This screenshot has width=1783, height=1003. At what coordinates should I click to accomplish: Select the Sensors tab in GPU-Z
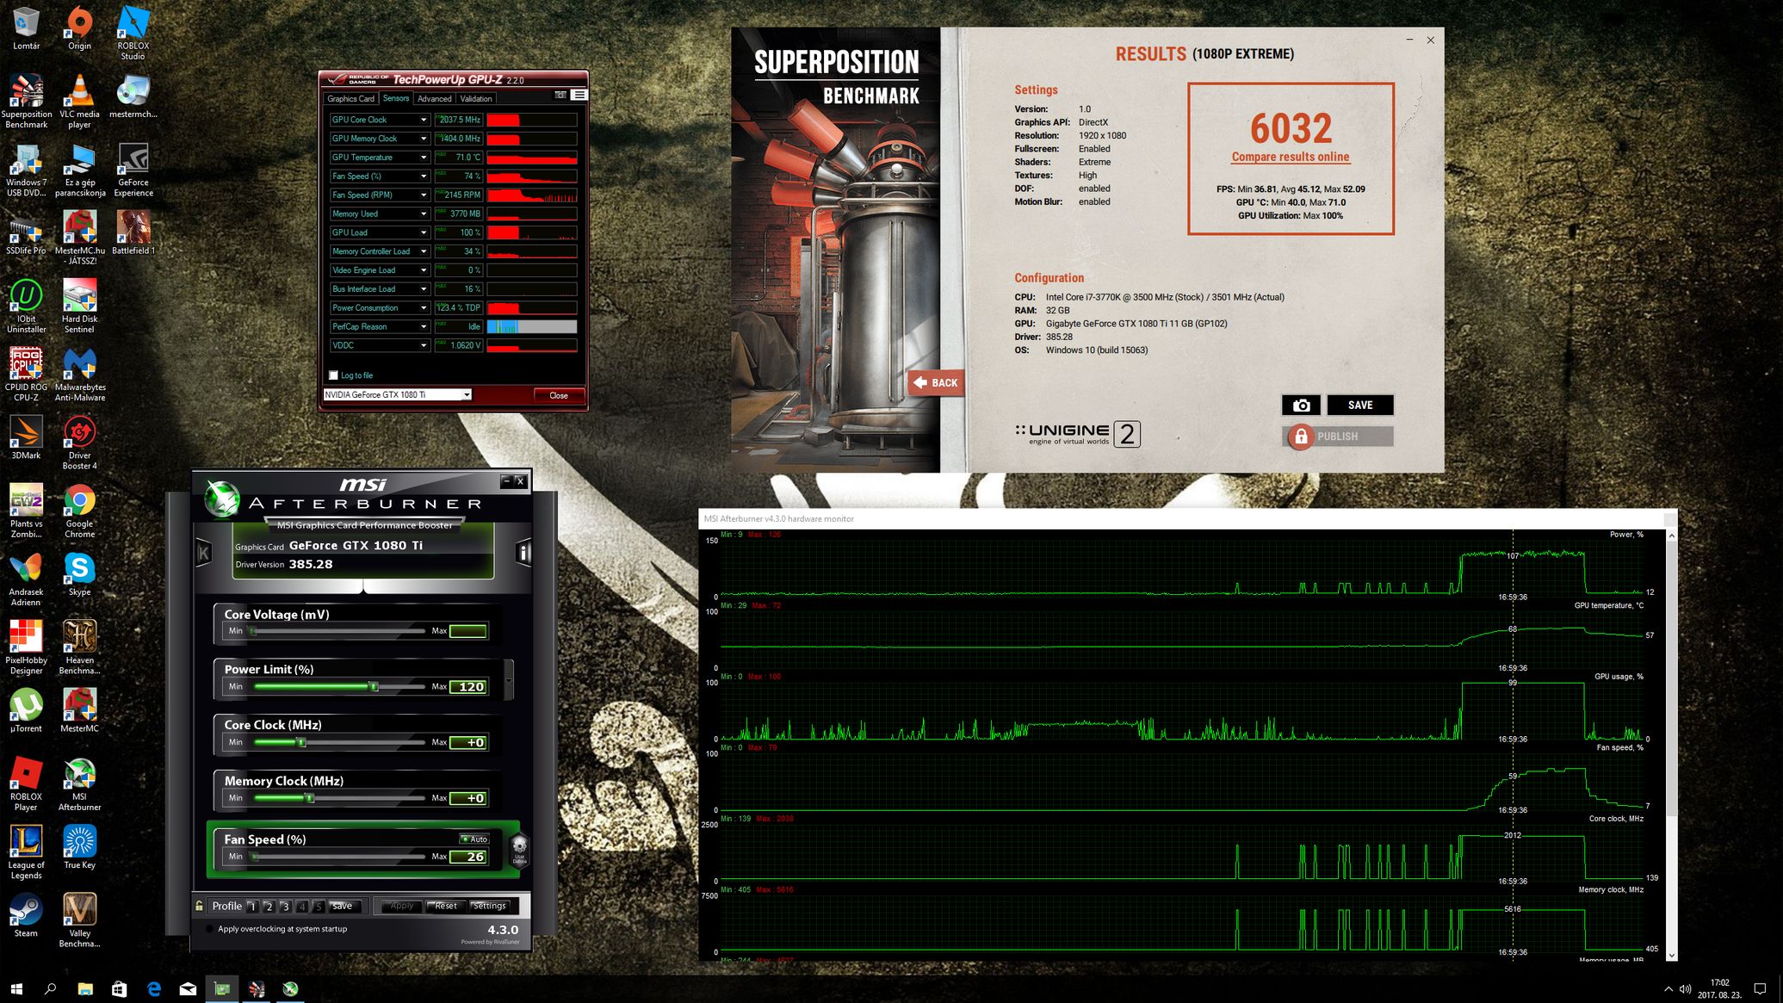click(x=396, y=98)
